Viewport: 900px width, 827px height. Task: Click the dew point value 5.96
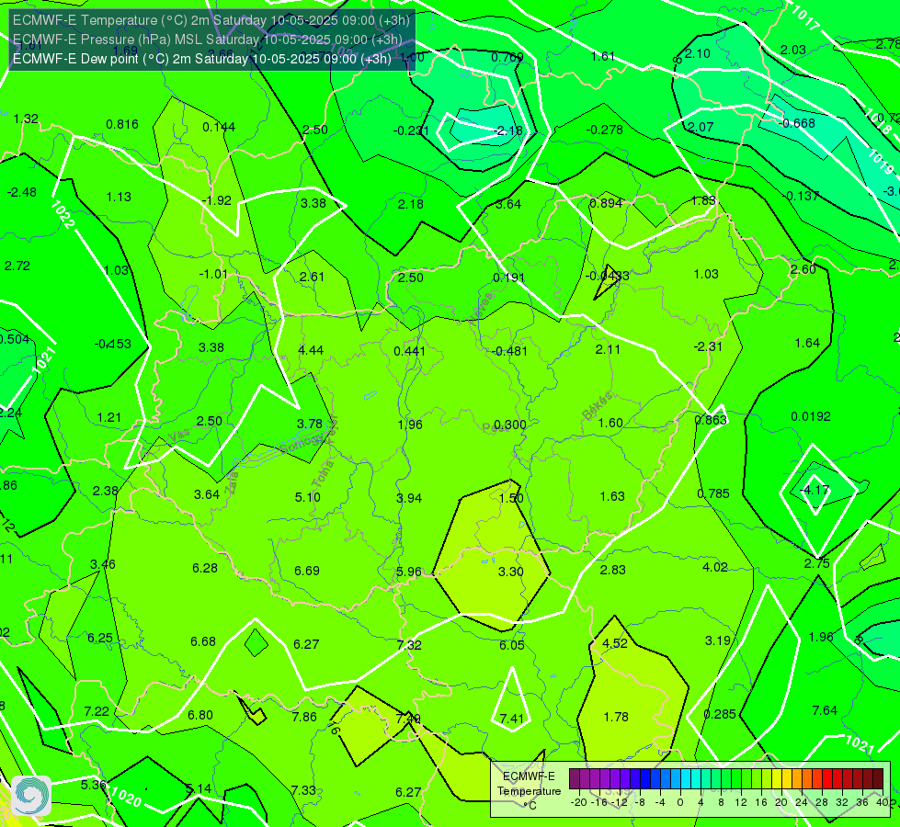click(409, 572)
